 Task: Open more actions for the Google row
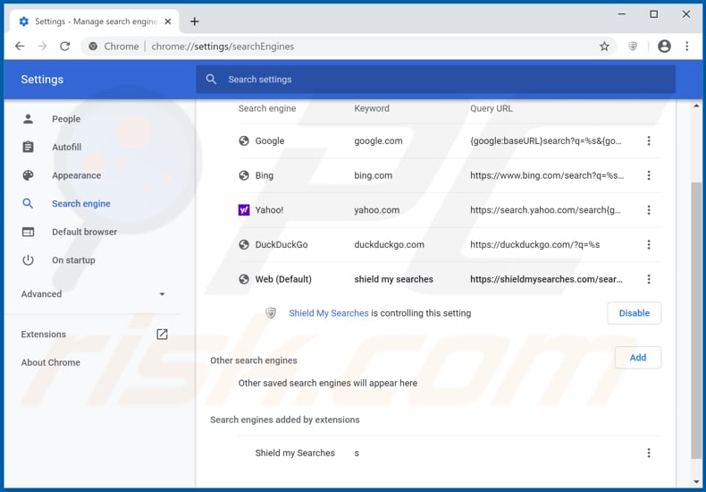pos(649,140)
